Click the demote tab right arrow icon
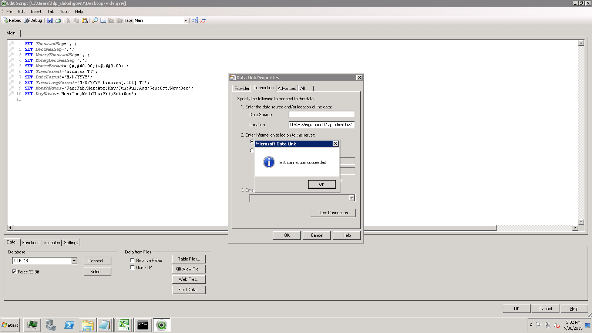The width and height of the screenshot is (592, 333). (120, 20)
